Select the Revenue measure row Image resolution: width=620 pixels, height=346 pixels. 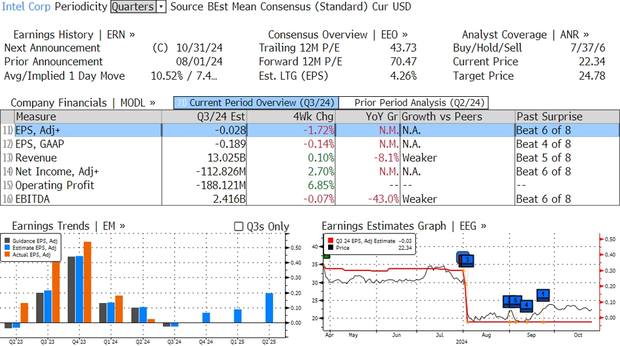point(310,158)
